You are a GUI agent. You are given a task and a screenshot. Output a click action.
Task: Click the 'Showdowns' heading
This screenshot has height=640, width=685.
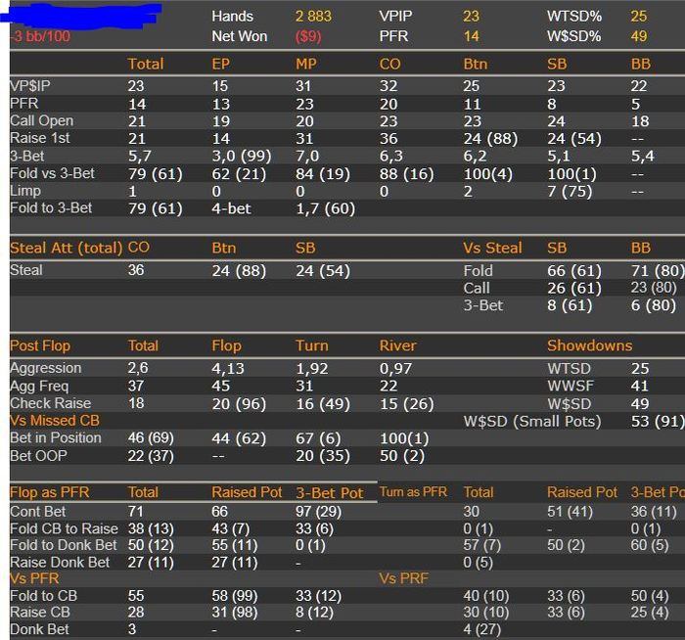point(590,346)
